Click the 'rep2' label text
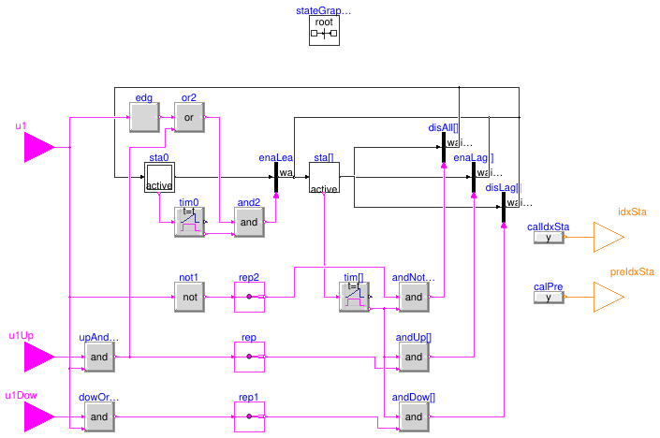This screenshot has height=438, width=660. [x=249, y=278]
